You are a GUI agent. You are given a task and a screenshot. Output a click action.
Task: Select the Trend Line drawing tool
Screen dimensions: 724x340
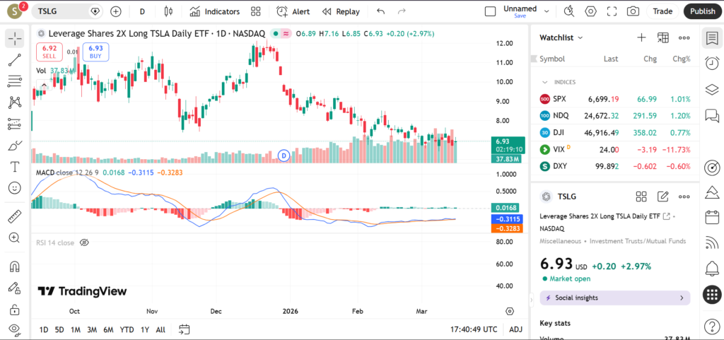(14, 60)
